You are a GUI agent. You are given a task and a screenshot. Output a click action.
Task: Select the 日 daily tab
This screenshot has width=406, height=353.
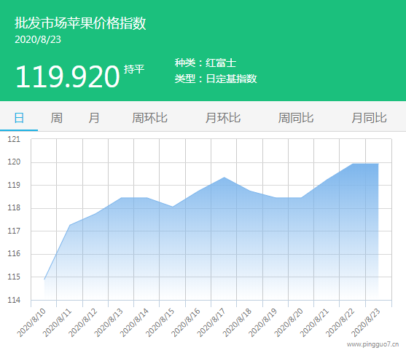19,118
